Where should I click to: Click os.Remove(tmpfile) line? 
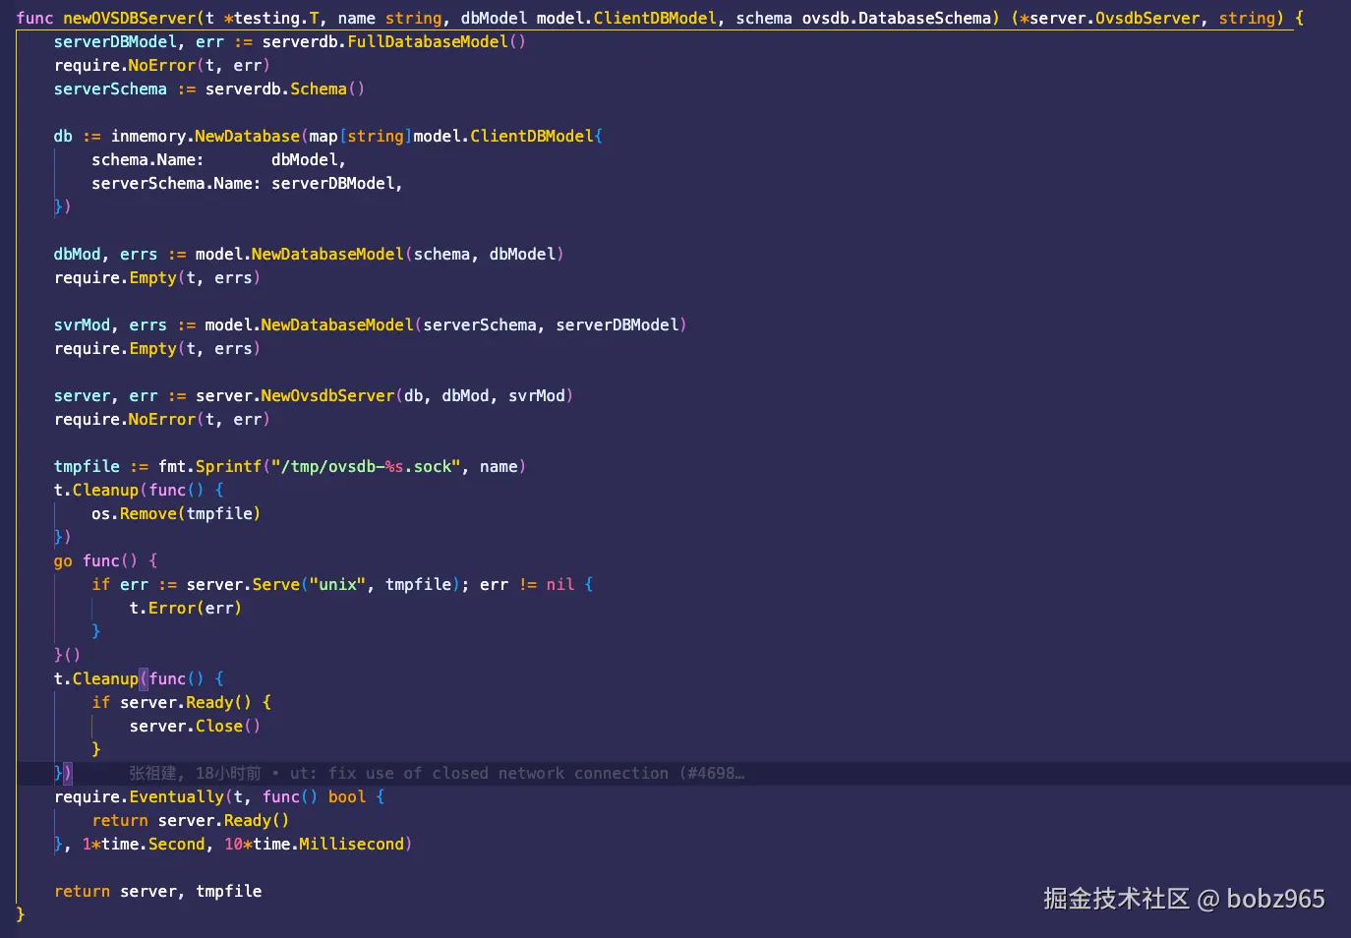point(176,513)
